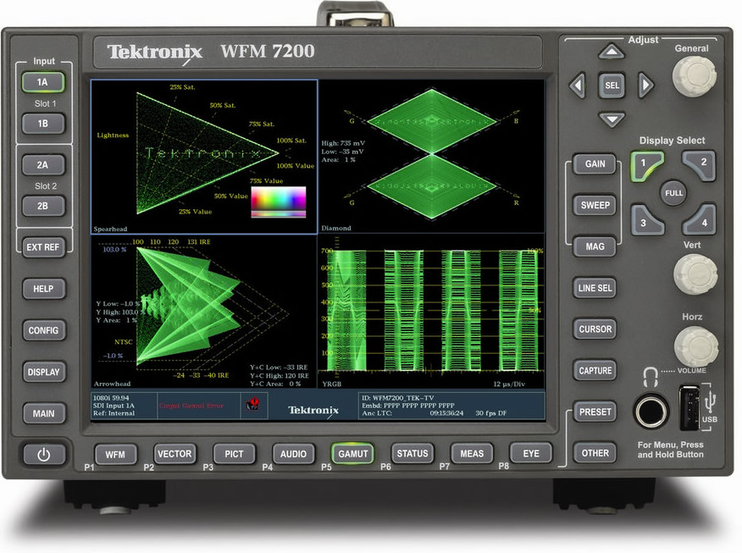Toggle the LINE SEL button
This screenshot has height=553, width=742.
pos(595,288)
